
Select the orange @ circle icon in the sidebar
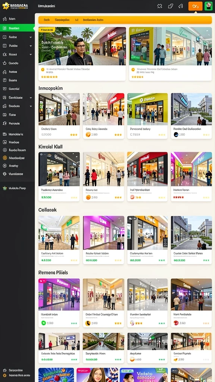coord(4,158)
